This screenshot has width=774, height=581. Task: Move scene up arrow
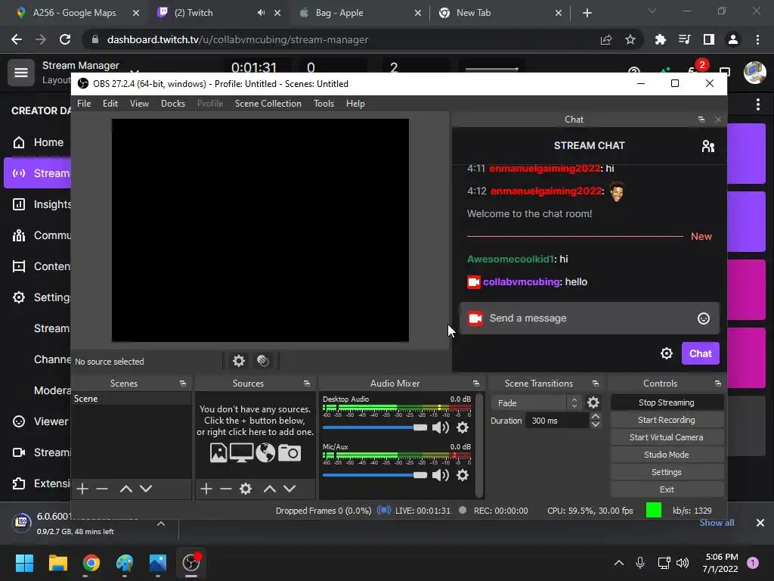pyautogui.click(x=126, y=489)
